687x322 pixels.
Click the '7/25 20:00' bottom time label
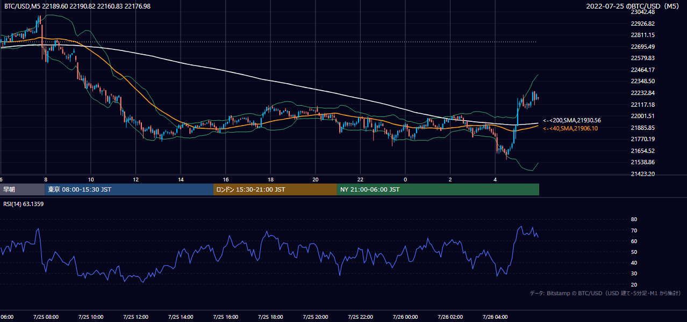[x=315, y=317]
